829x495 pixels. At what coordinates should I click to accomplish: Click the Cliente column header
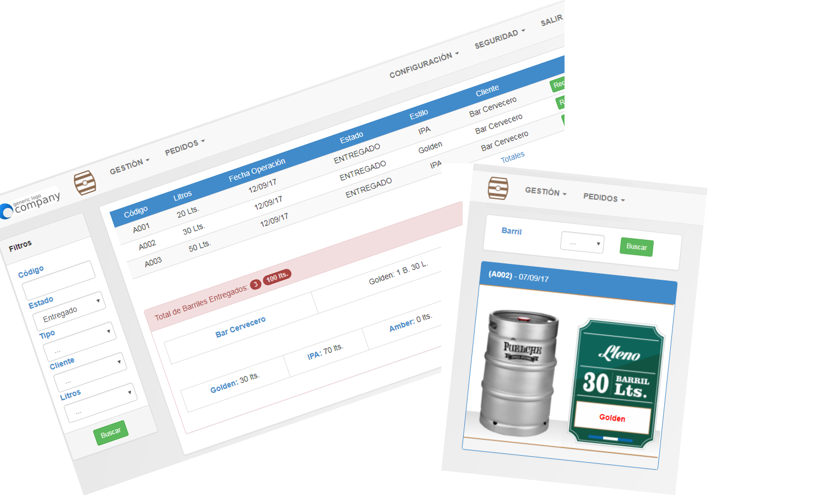[487, 90]
